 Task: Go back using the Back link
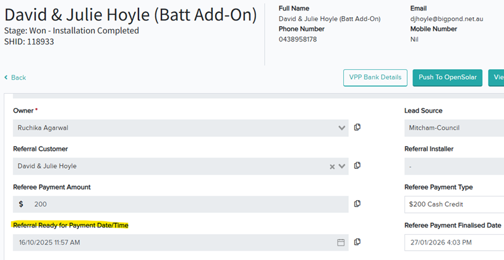click(15, 77)
